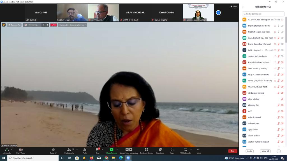Expand the Join Audio options arrow
Viewport: 287px width, 161px height.
pyautogui.click(x=12, y=150)
